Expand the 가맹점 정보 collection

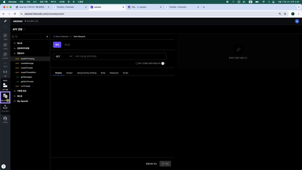[15, 91]
